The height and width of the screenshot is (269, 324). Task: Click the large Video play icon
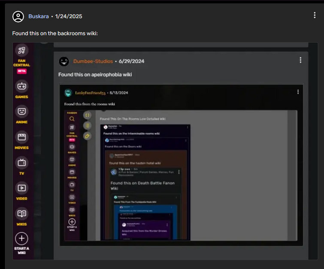pyautogui.click(x=22, y=188)
